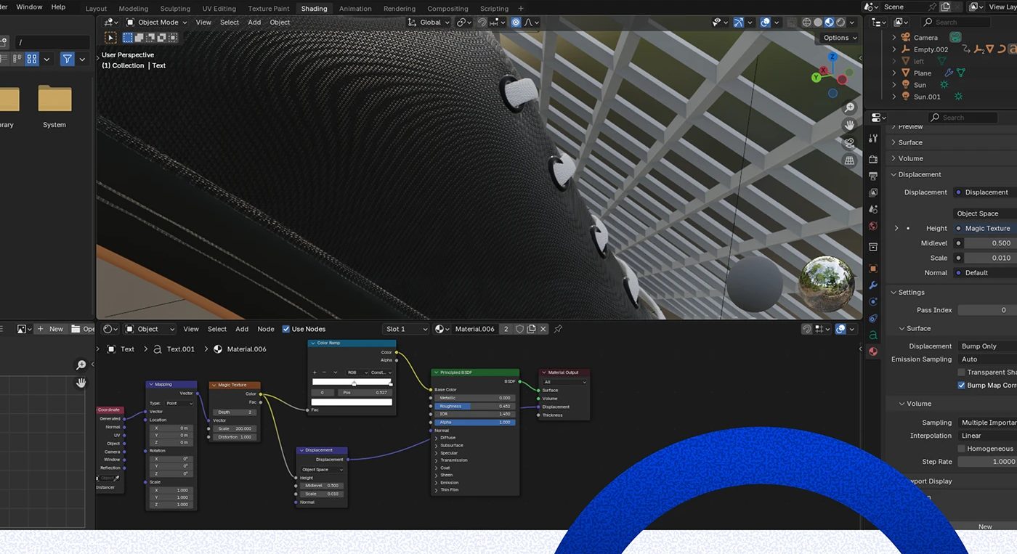Viewport: 1017px width, 554px height.
Task: Adjust the Alpha slider on Principled BSDF
Action: [475, 422]
